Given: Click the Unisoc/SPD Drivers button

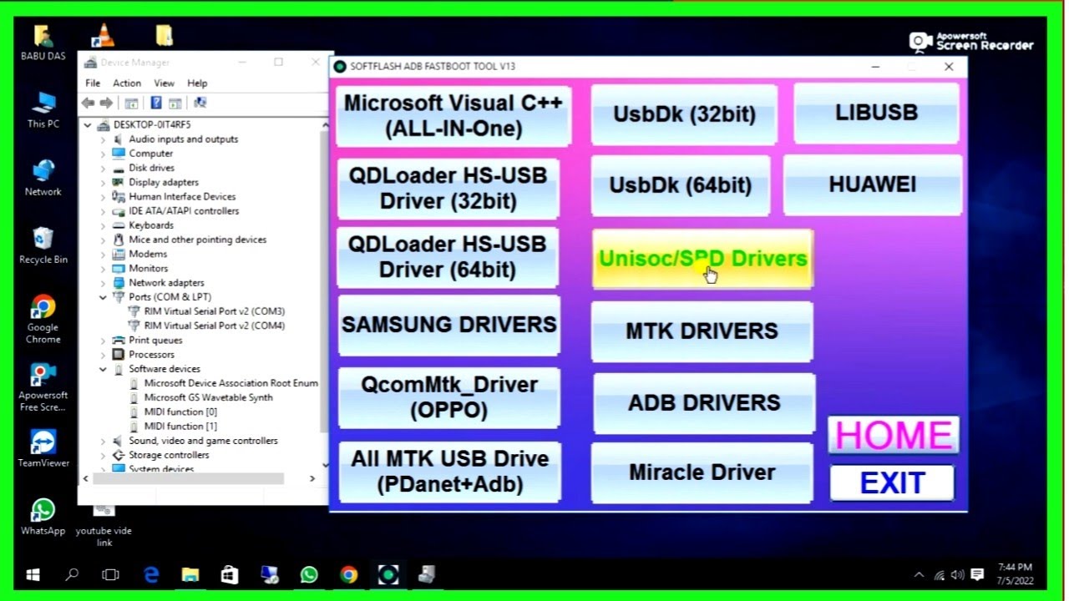Looking at the screenshot, I should point(702,259).
